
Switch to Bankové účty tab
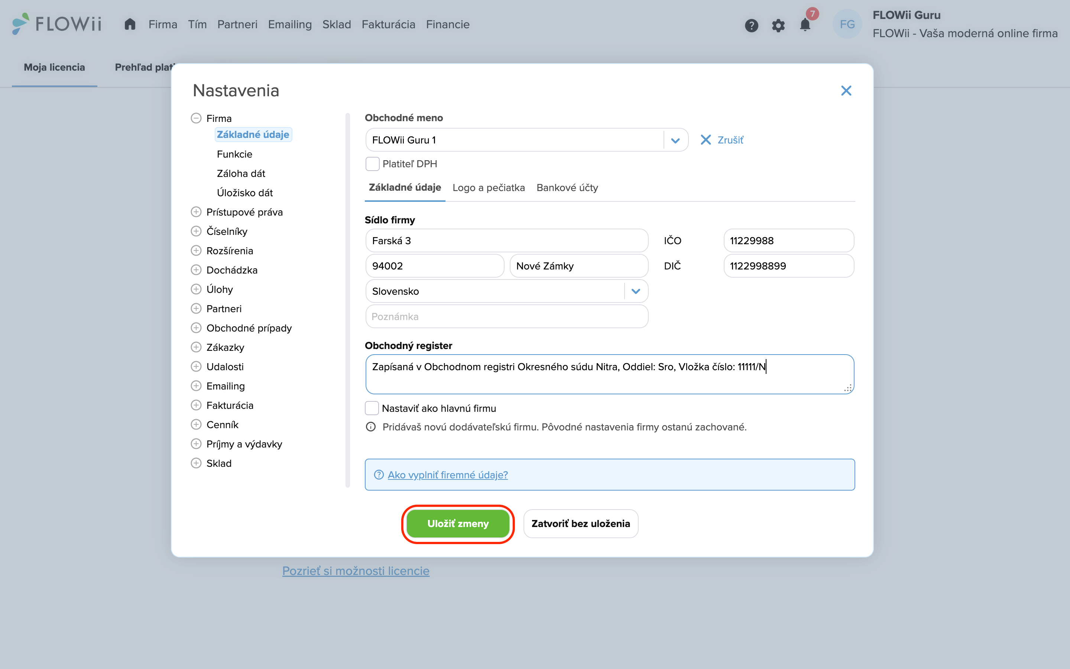pyautogui.click(x=567, y=188)
